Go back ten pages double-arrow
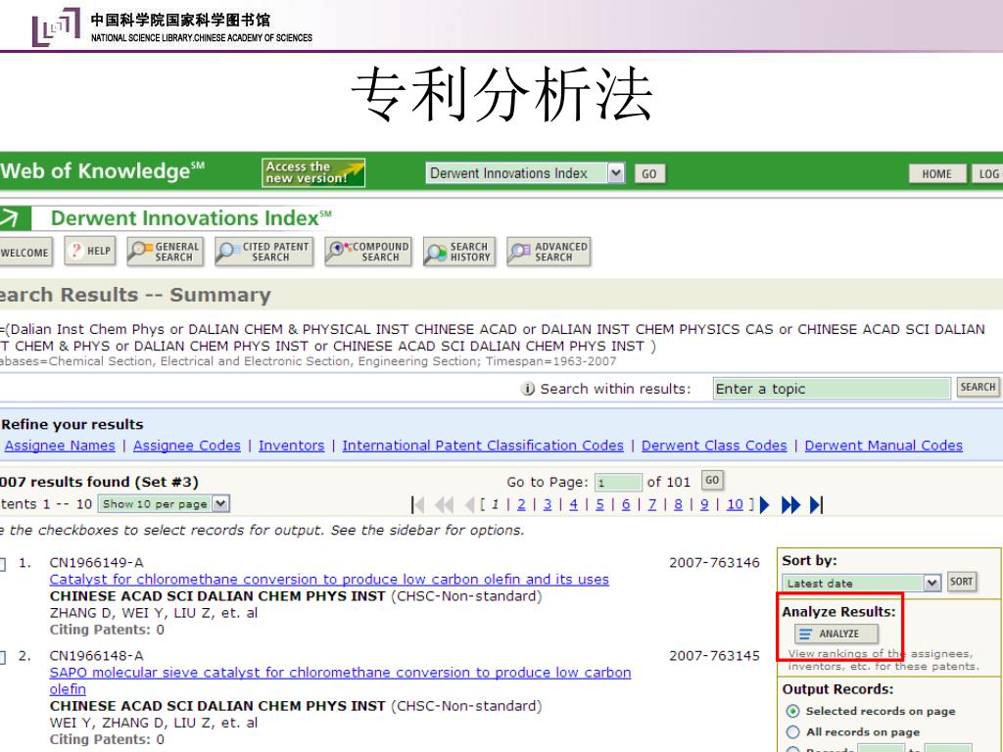The height and width of the screenshot is (752, 1003). click(x=444, y=504)
